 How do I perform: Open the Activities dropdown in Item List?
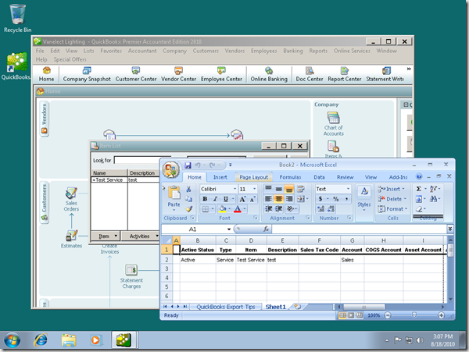(x=141, y=236)
